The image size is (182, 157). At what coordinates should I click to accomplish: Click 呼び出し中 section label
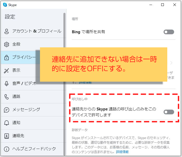(80, 99)
